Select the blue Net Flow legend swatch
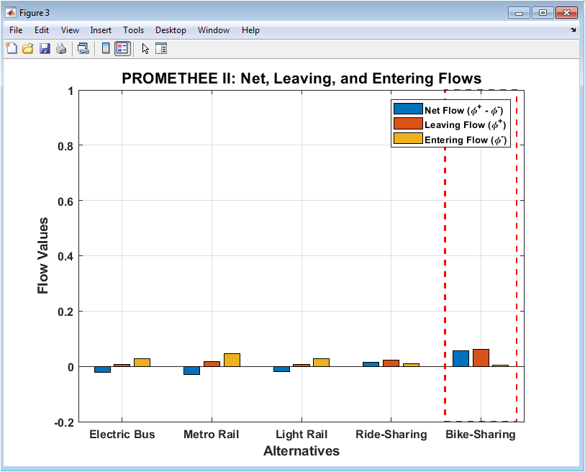The width and height of the screenshot is (585, 472). point(408,109)
